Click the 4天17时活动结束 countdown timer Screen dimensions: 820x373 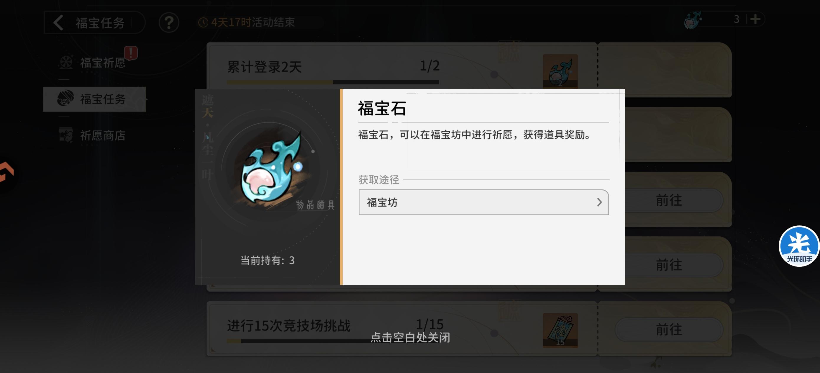(x=247, y=22)
